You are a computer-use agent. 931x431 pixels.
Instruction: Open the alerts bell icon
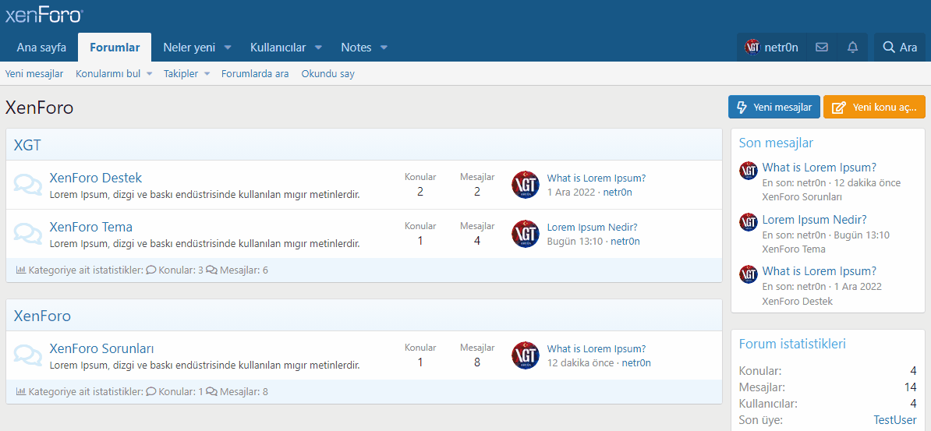pos(852,47)
